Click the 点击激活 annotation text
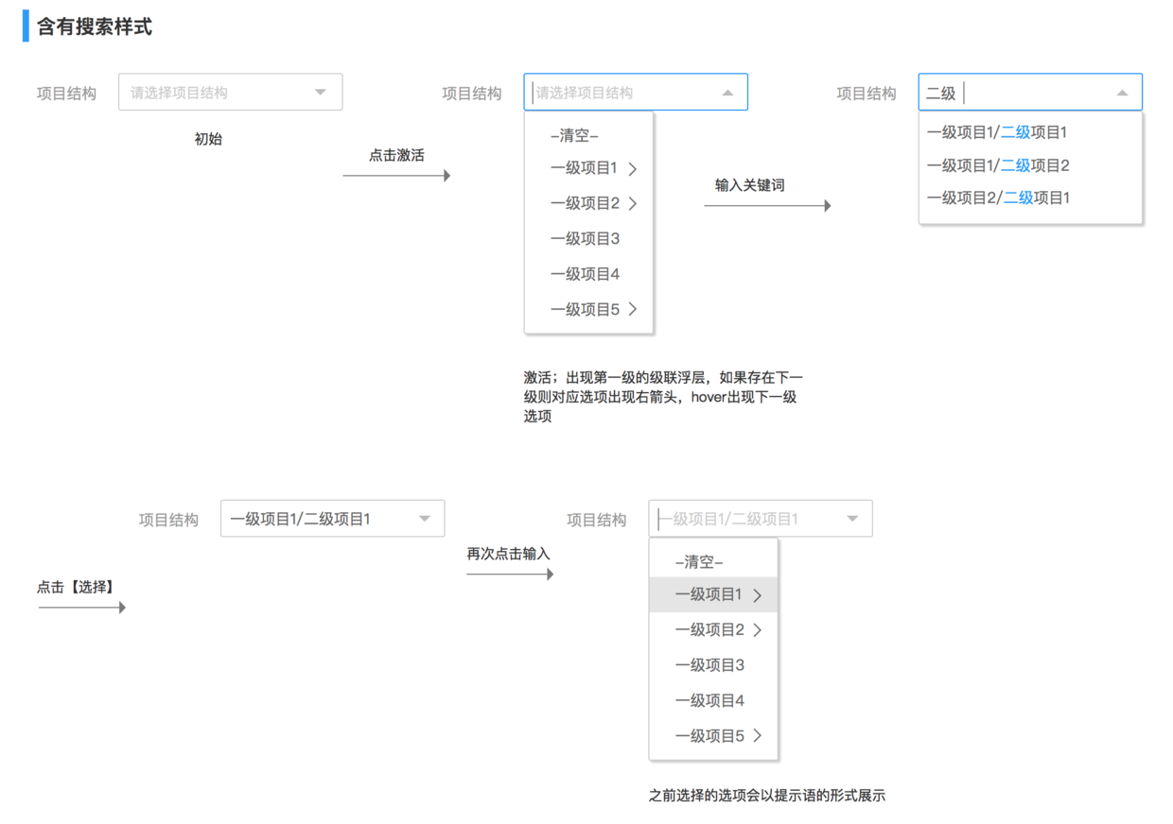Screen dimensions: 1173x824 pyautogui.click(x=396, y=155)
